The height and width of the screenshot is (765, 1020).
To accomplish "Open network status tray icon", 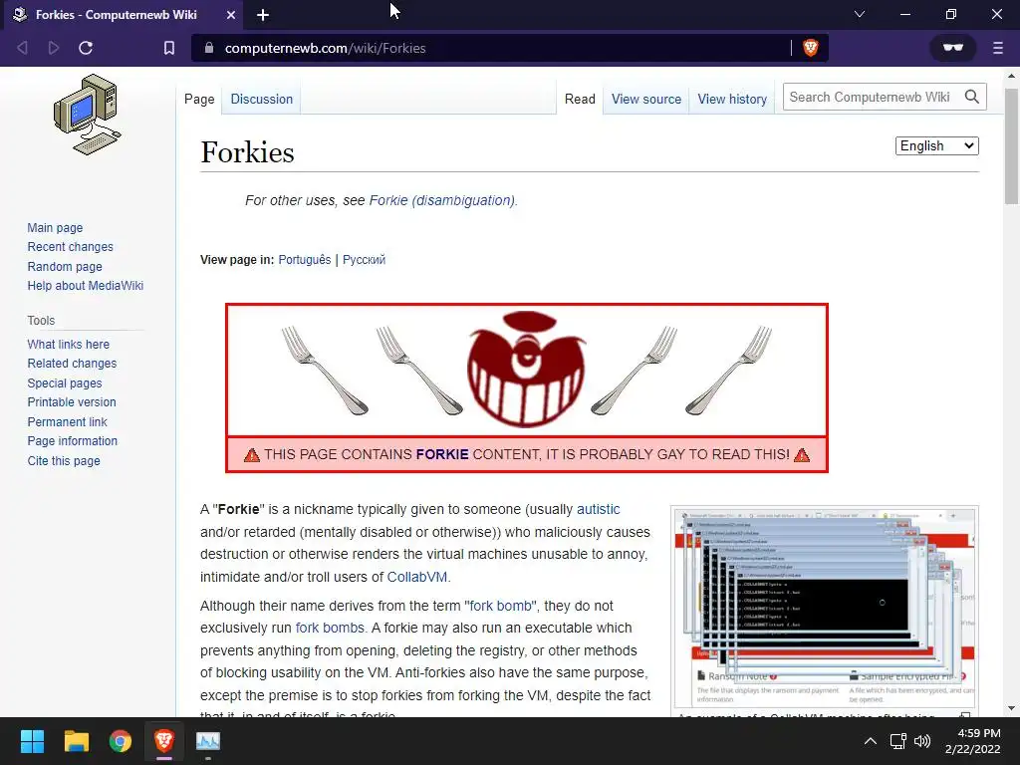I will coord(898,741).
